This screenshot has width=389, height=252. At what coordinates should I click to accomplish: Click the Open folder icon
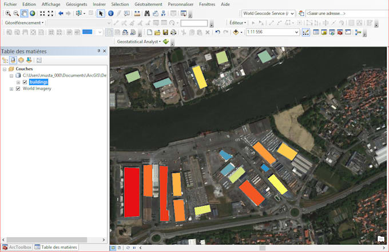pyautogui.click(x=157, y=32)
